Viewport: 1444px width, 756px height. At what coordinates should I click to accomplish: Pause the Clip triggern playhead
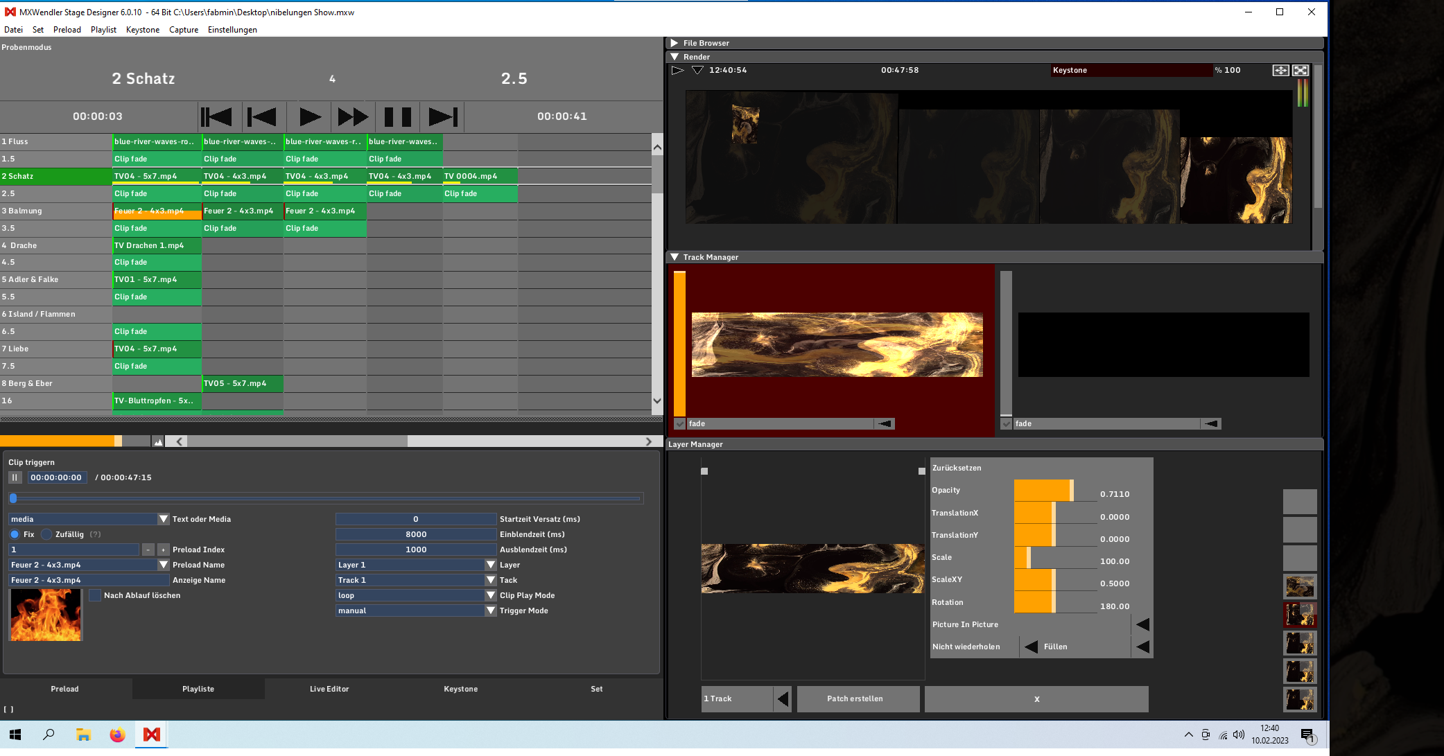[15, 477]
